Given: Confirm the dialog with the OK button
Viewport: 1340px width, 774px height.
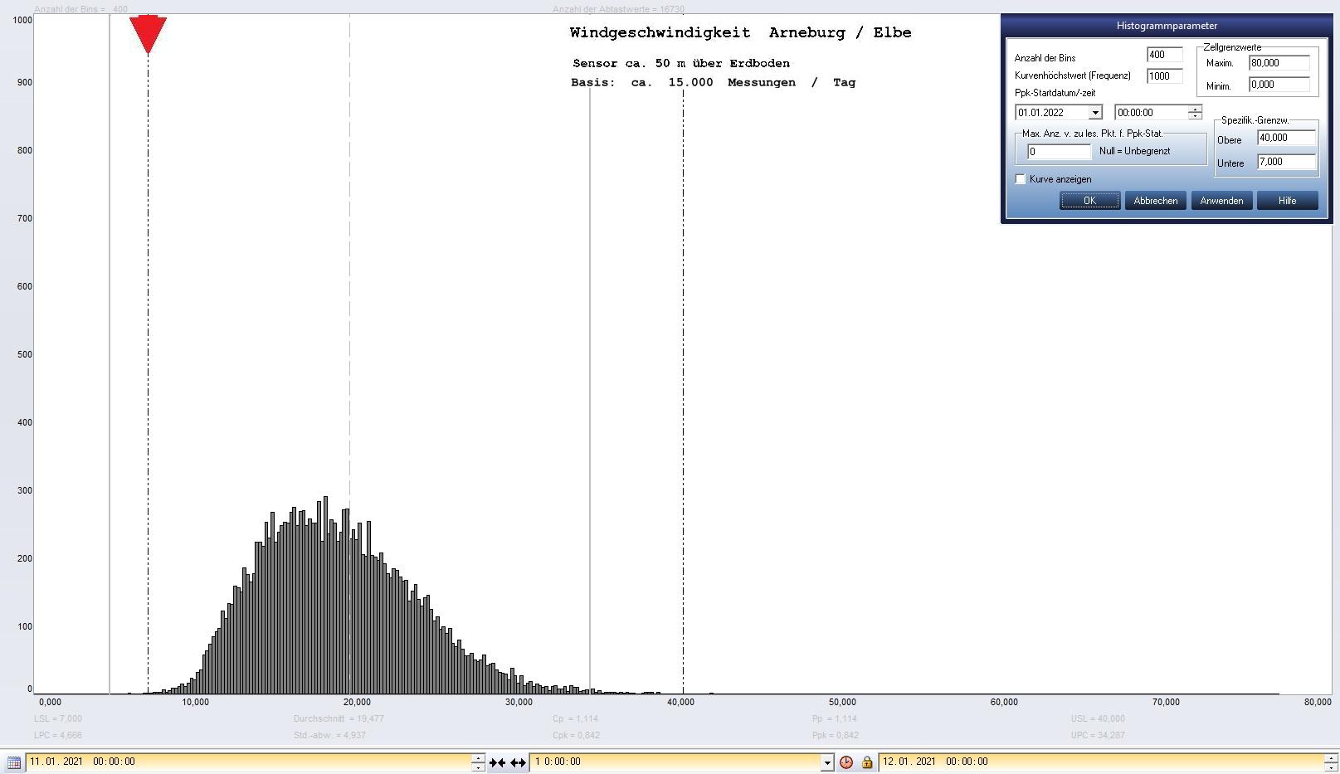Looking at the screenshot, I should pos(1089,201).
